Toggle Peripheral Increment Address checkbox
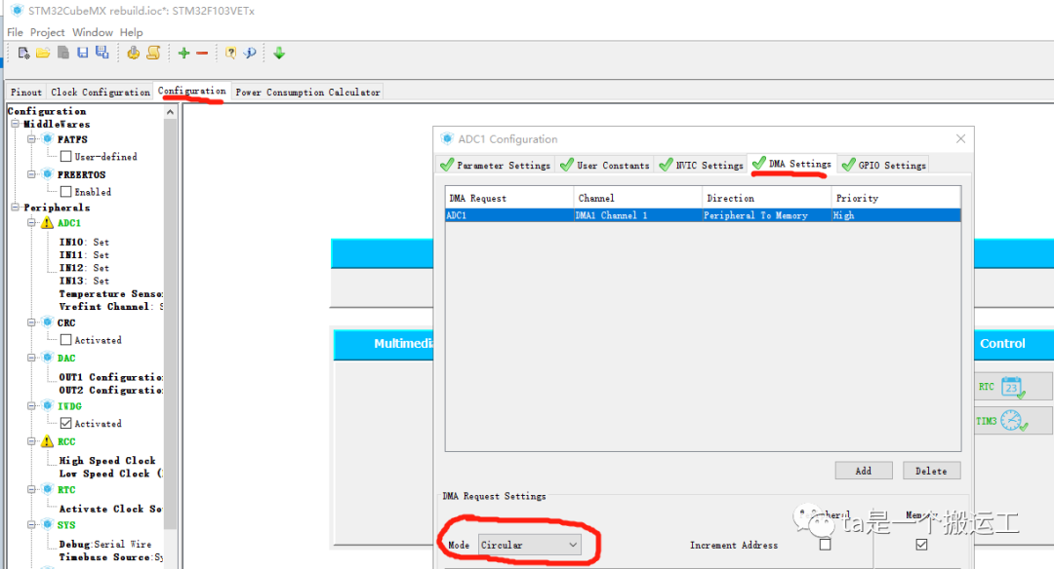1054x569 pixels. 825,545
